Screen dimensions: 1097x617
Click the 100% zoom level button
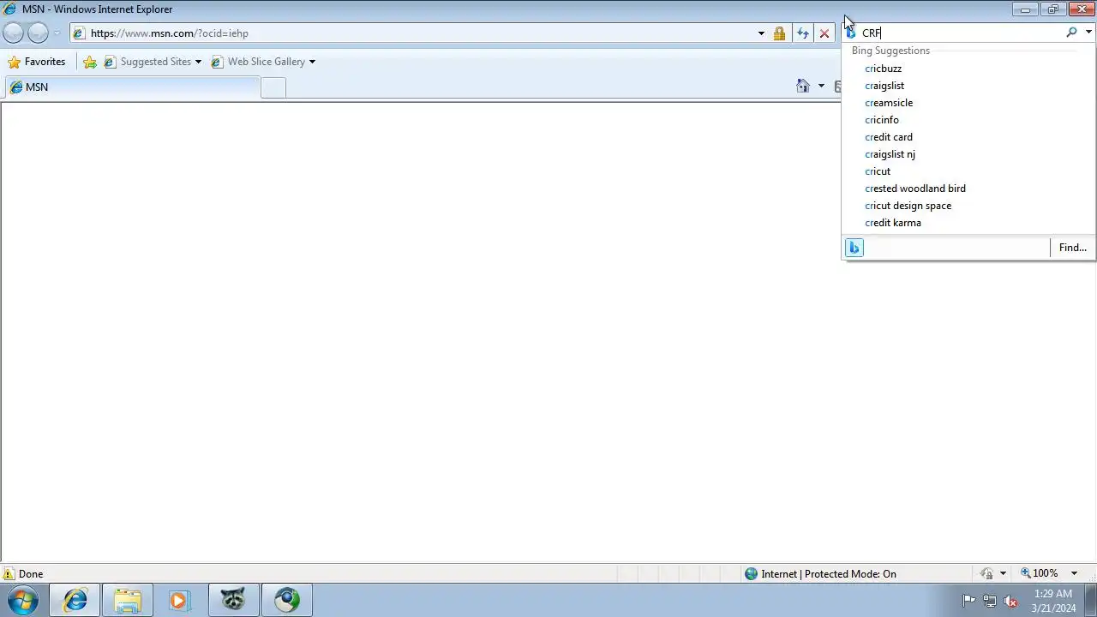point(1039,573)
